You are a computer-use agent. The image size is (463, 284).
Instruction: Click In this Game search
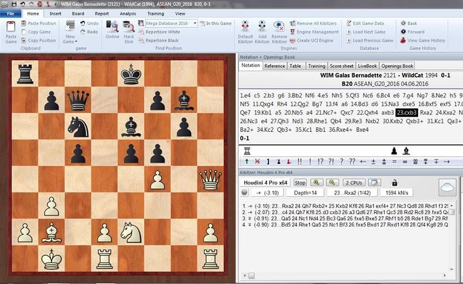pos(216,23)
